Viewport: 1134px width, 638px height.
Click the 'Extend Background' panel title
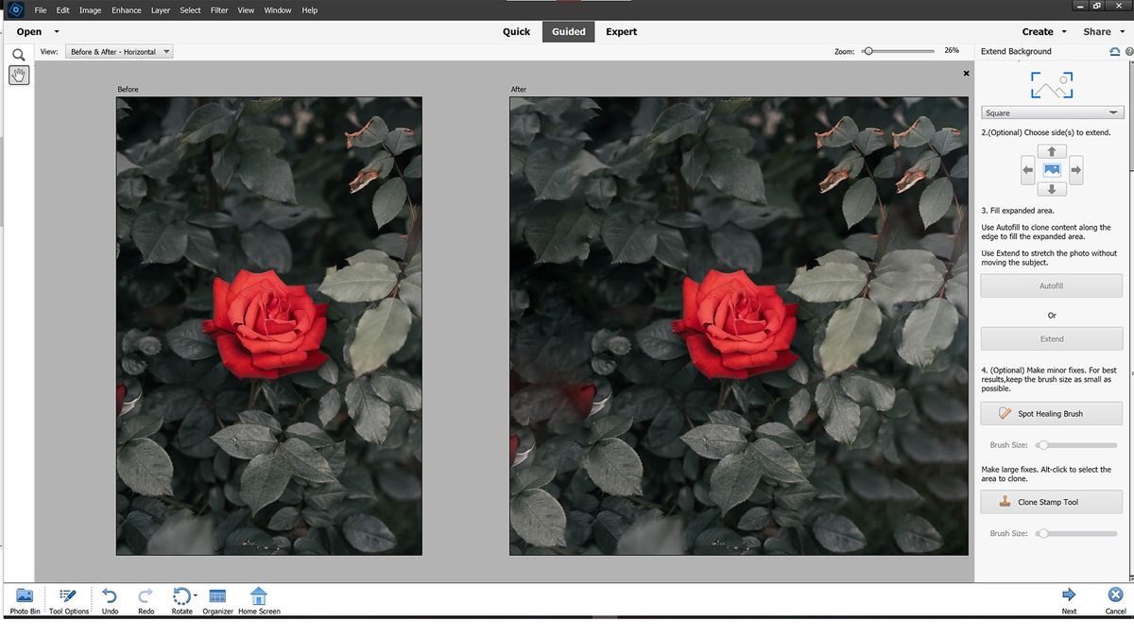(1016, 52)
